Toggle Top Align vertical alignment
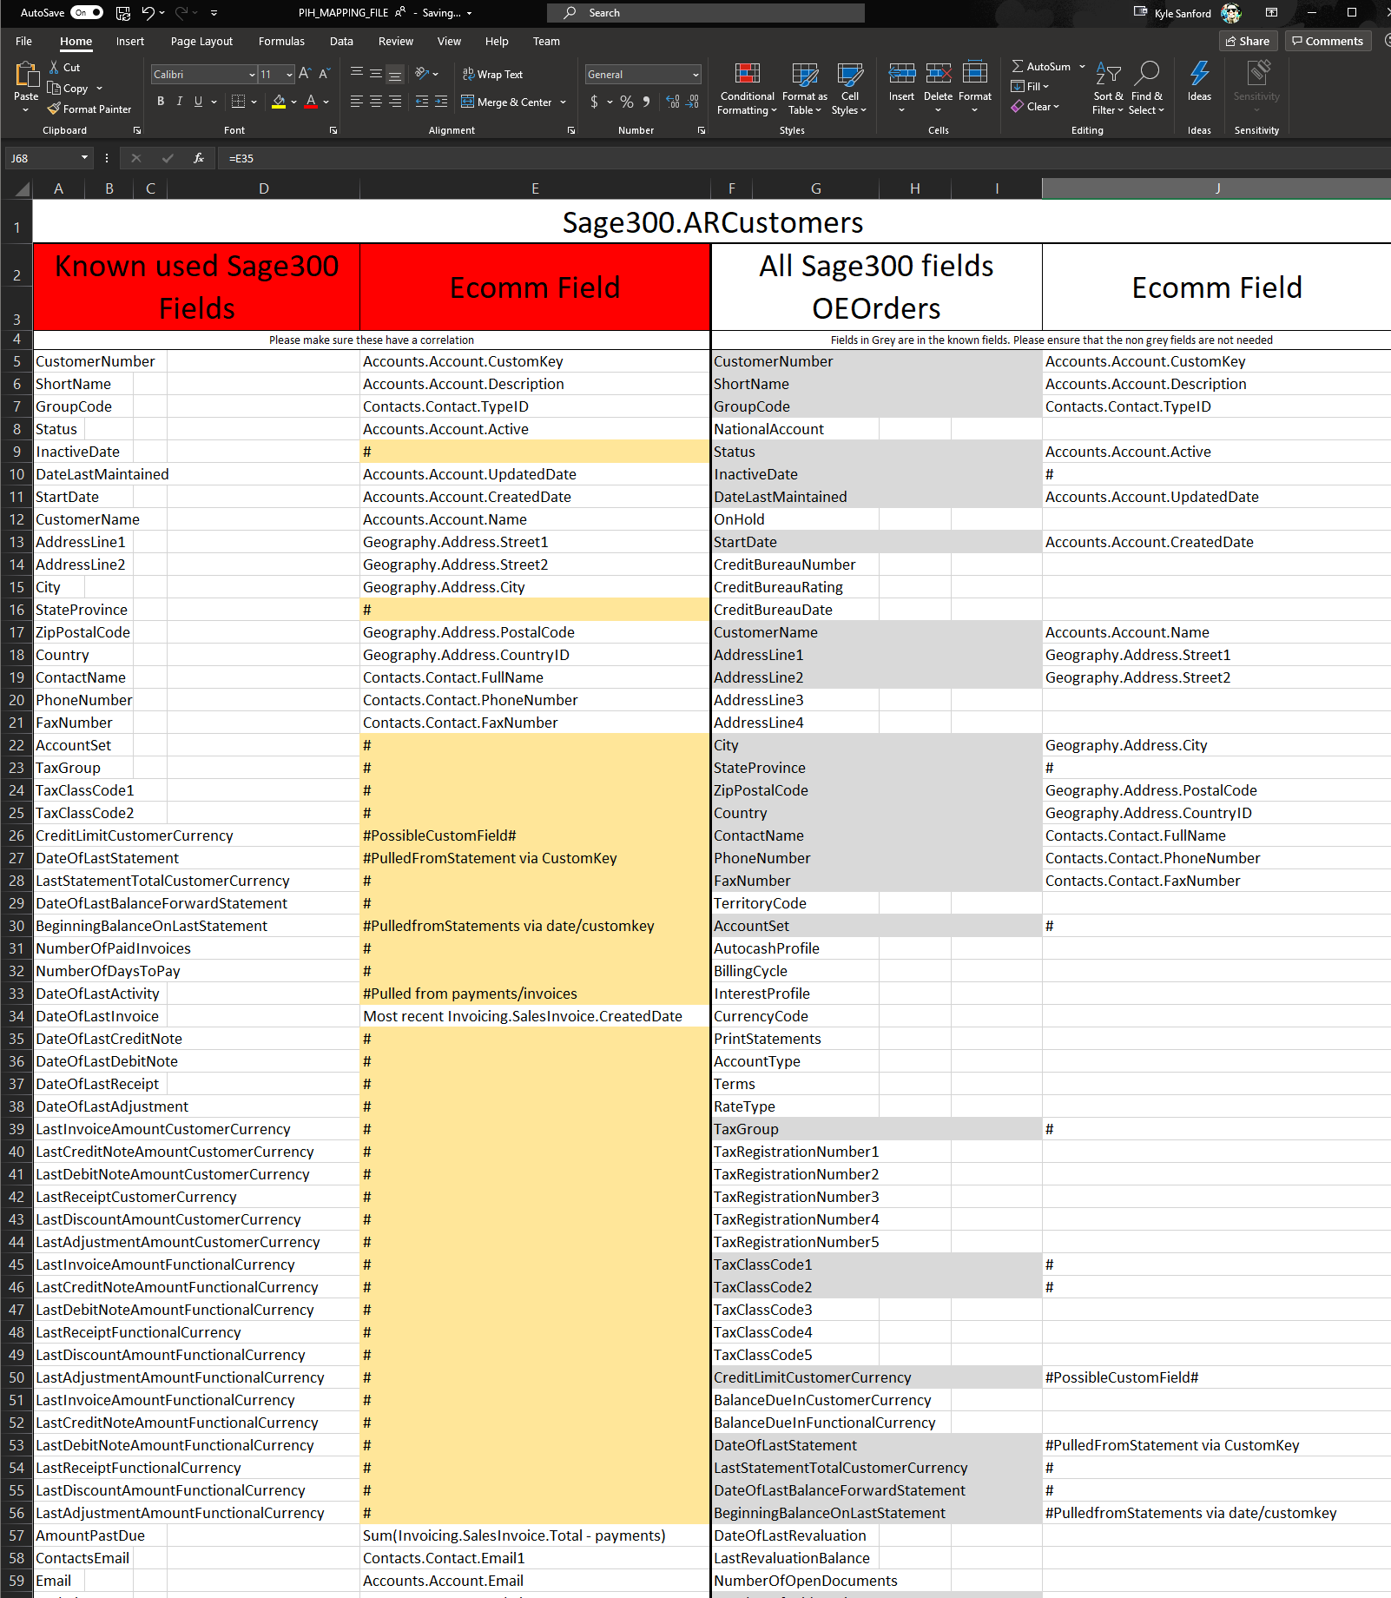1391x1598 pixels. click(x=356, y=74)
